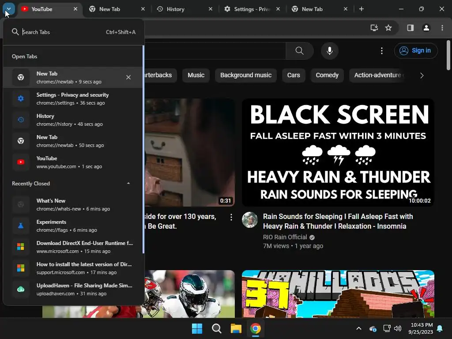Select New Tab entry opened 50 secs ago
The width and height of the screenshot is (452, 339).
[73, 141]
